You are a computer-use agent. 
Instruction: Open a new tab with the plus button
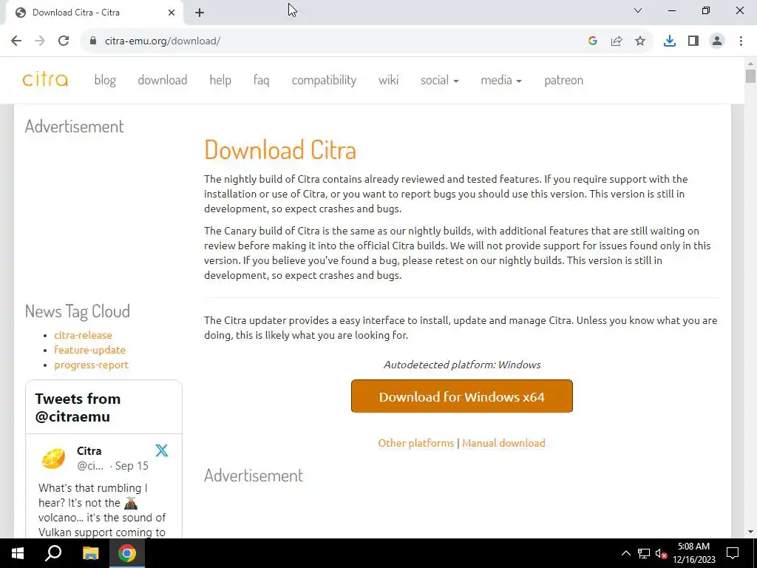click(x=200, y=13)
